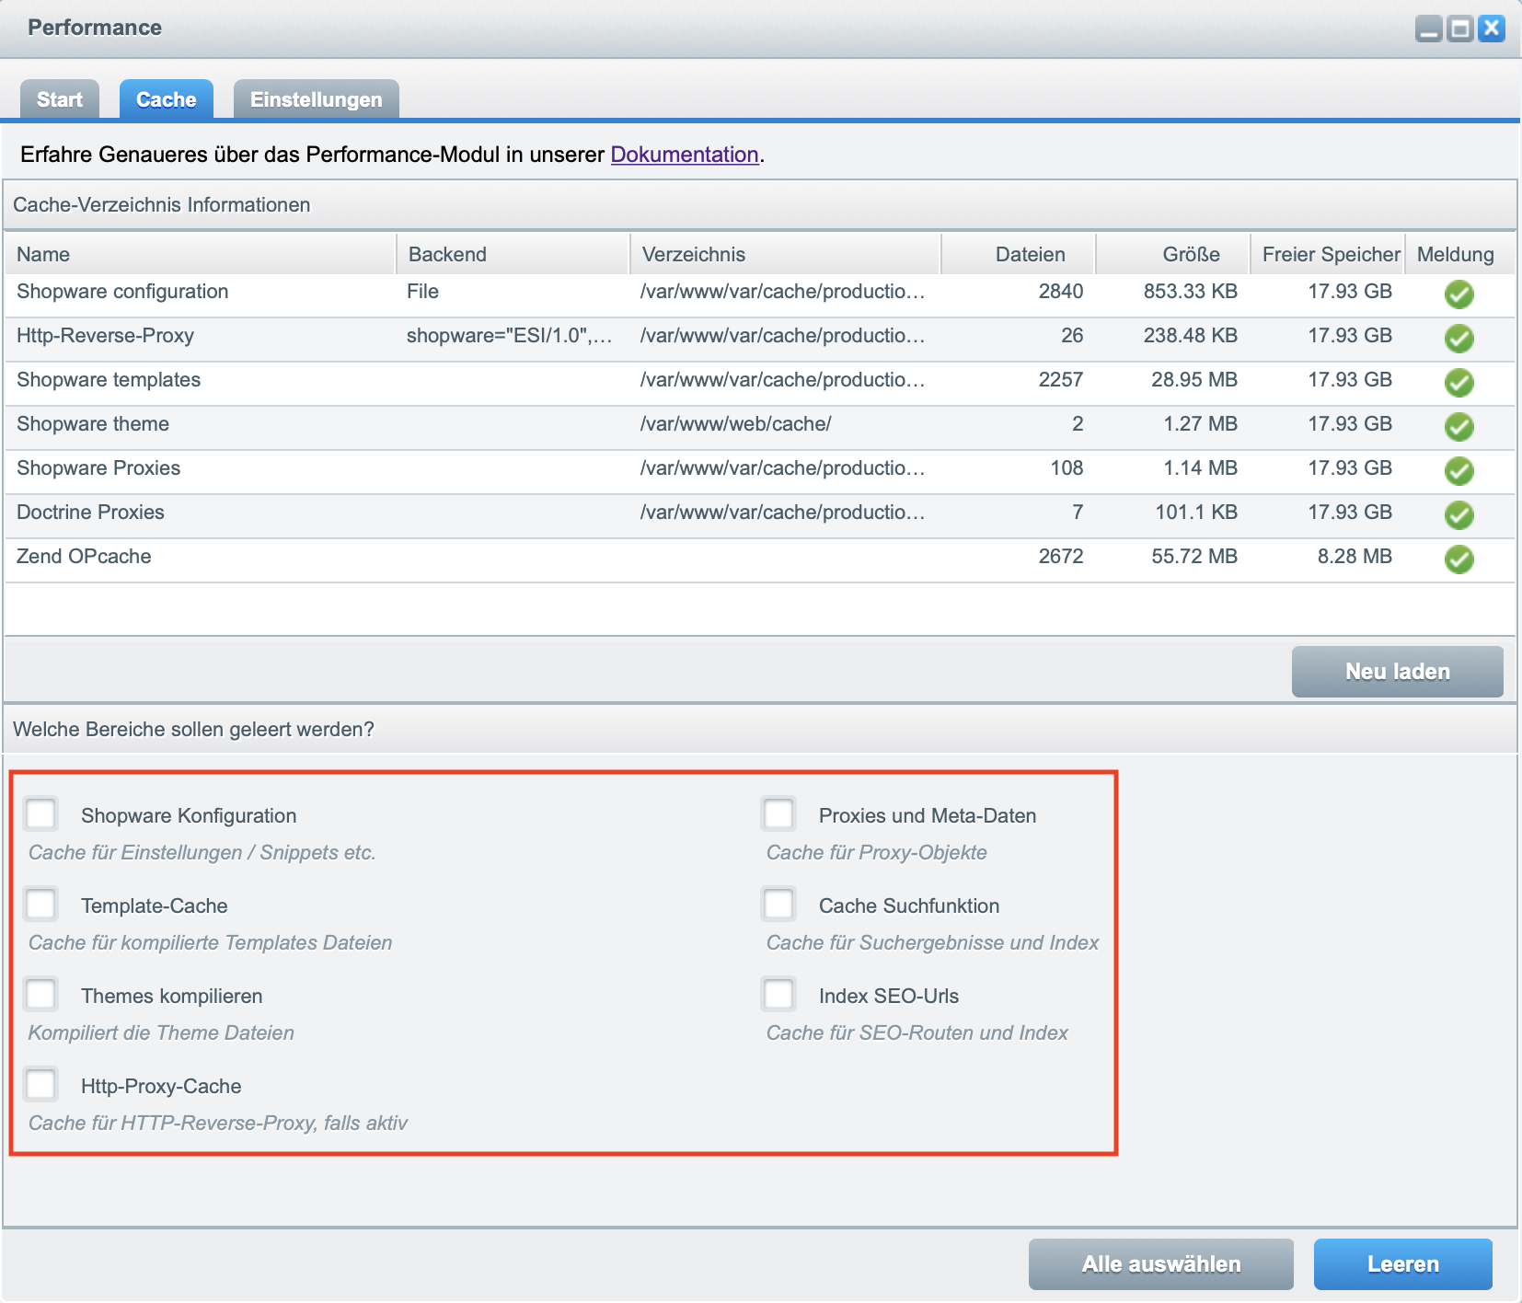This screenshot has width=1522, height=1303.
Task: Sort by the Verzeichnis column header
Action: tap(785, 254)
